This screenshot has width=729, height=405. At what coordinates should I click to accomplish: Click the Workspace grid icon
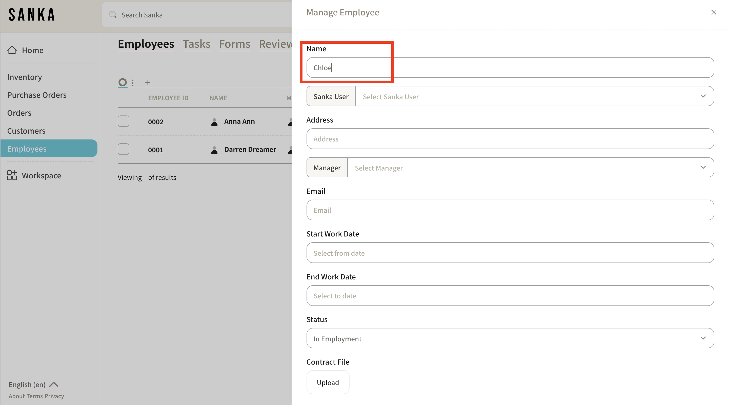12,175
